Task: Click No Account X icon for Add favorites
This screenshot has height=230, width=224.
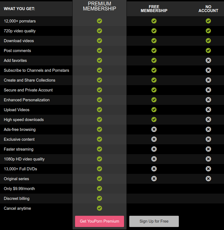Action: pyautogui.click(x=208, y=60)
